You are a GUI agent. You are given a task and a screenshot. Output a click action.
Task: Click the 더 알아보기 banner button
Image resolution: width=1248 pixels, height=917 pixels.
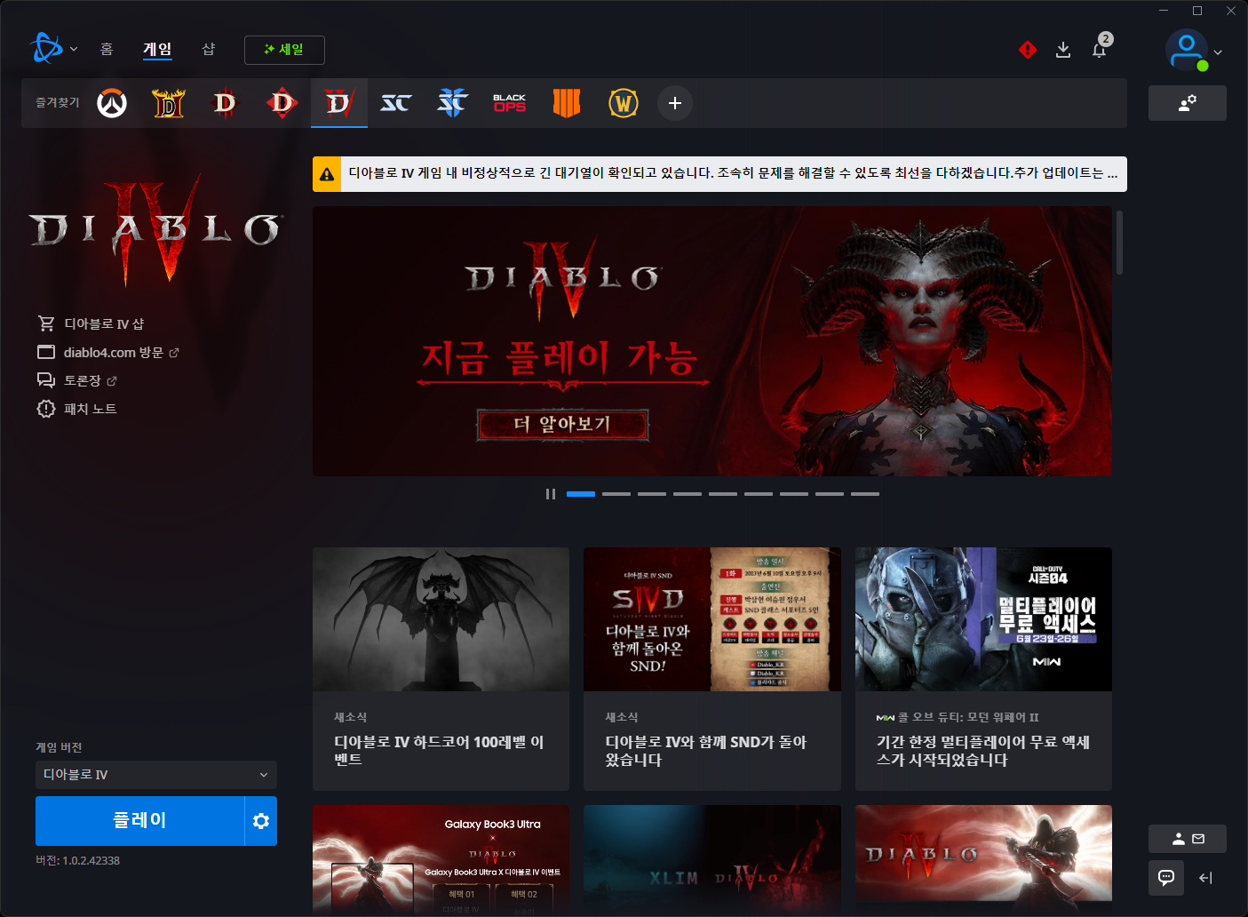coord(563,425)
